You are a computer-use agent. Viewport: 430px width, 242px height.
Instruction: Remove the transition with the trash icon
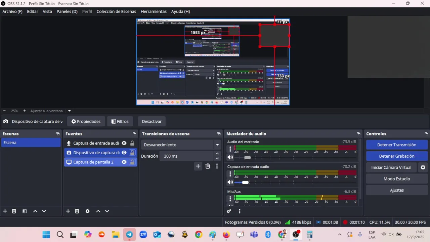[x=208, y=166]
